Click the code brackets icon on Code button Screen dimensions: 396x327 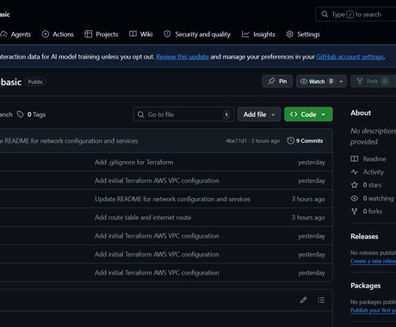click(294, 114)
